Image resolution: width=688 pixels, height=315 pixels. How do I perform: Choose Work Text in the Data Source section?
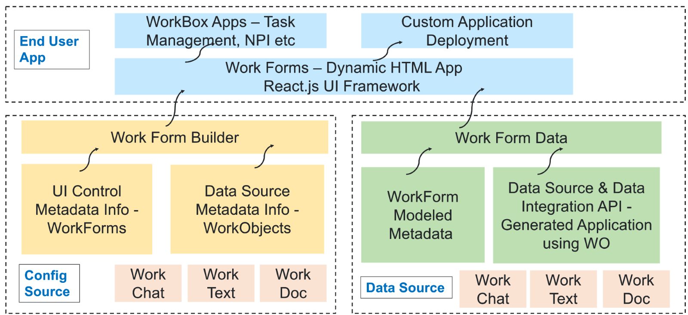point(563,289)
